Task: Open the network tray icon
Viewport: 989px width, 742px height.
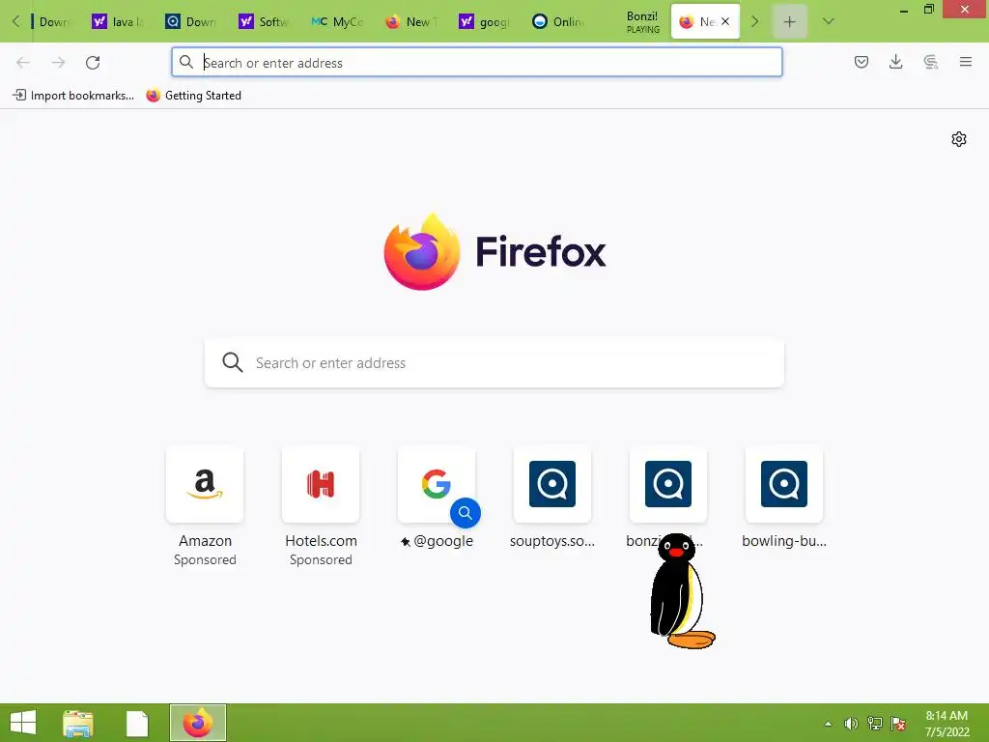Action: click(x=875, y=724)
